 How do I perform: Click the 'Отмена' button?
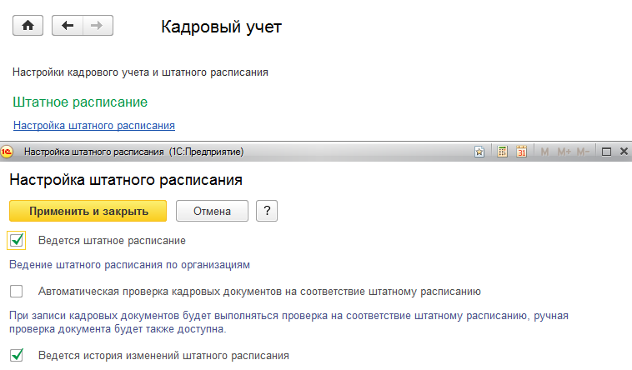pos(212,211)
